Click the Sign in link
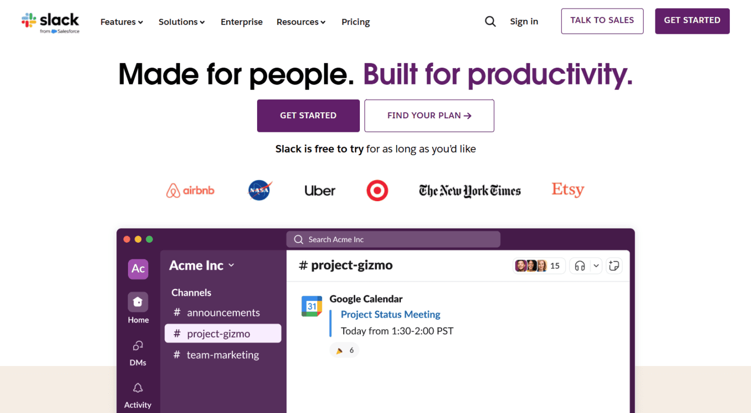This screenshot has width=751, height=413. 524,21
